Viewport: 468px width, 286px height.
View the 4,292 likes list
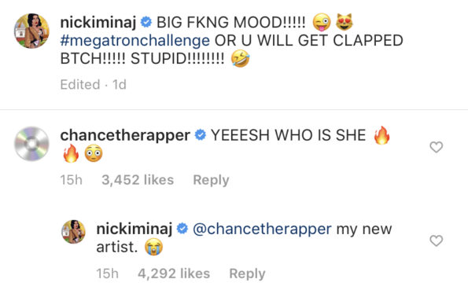click(x=174, y=273)
